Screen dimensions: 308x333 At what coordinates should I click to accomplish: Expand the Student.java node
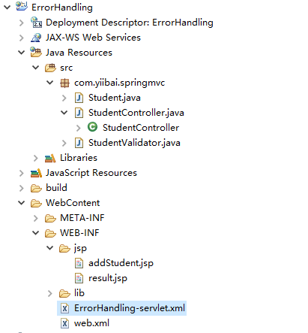(x=64, y=98)
